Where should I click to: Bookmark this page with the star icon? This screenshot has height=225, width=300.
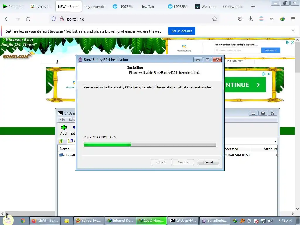215,19
